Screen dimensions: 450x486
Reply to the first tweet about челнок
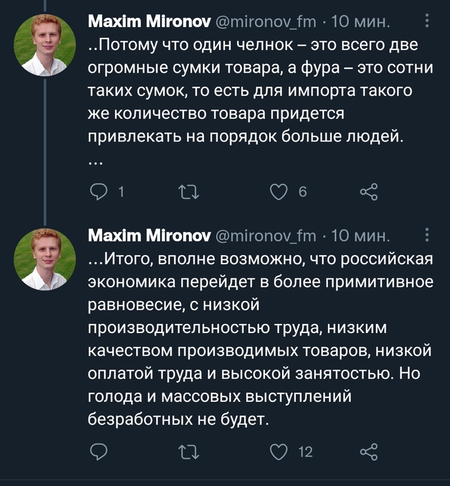tap(98, 192)
